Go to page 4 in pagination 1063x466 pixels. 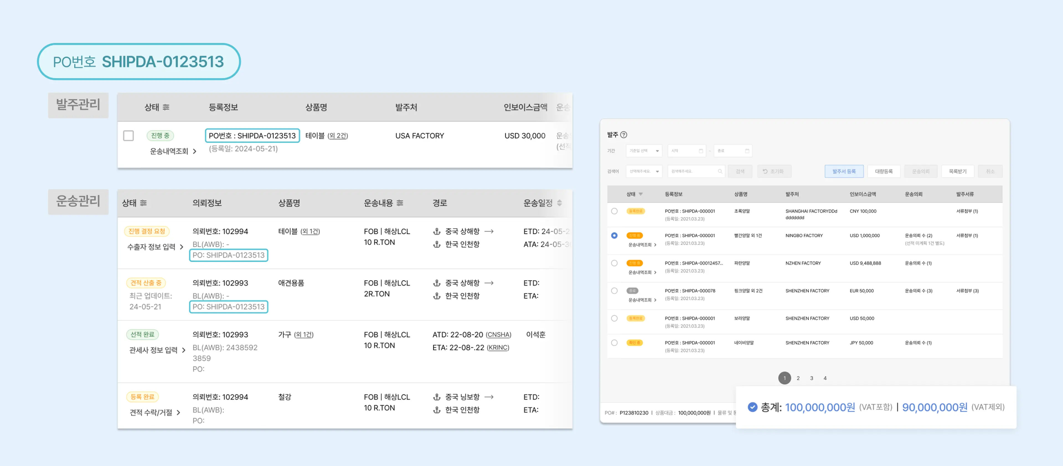click(x=825, y=378)
